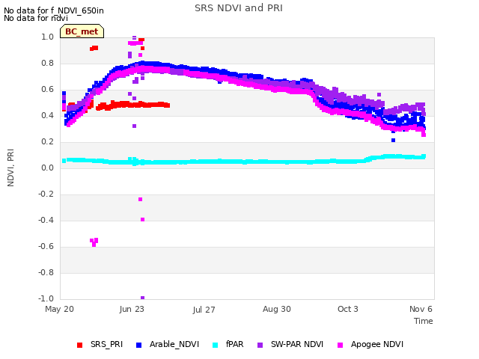
Task: Click the -0.2 y-axis tick label
Action: [46, 194]
